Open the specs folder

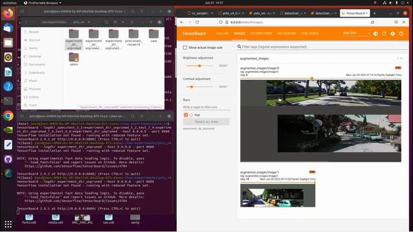pos(74,59)
